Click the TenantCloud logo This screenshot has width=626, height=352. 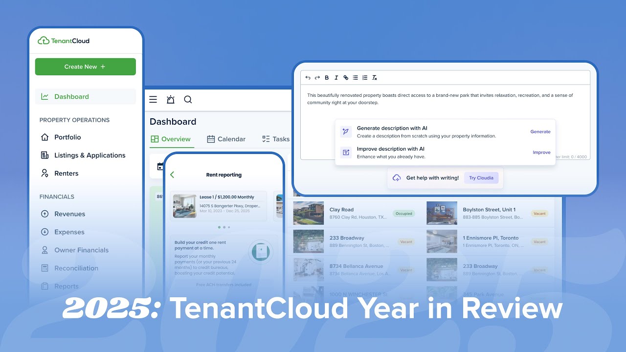click(x=64, y=41)
